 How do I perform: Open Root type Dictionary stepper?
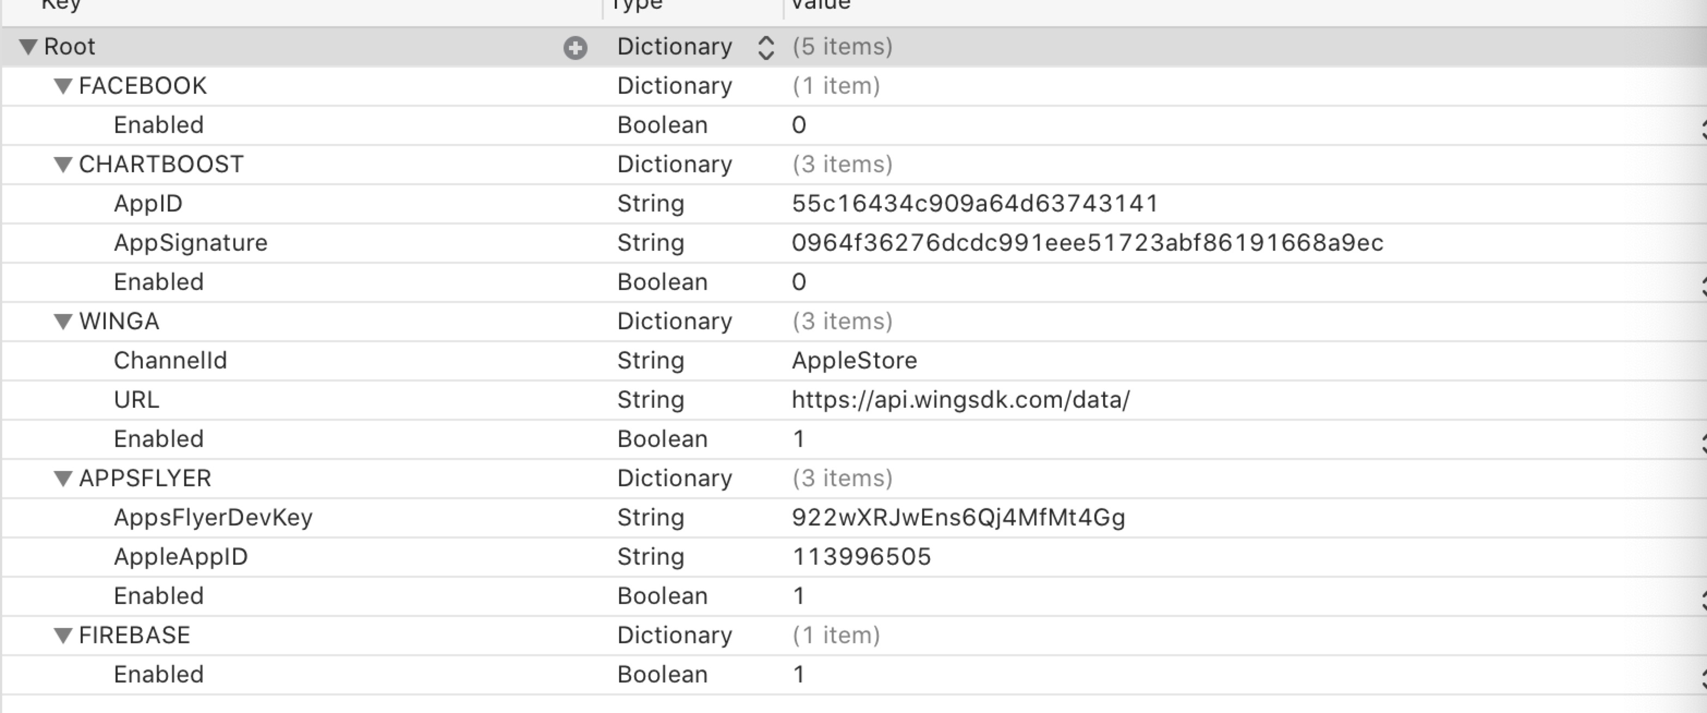(x=765, y=48)
